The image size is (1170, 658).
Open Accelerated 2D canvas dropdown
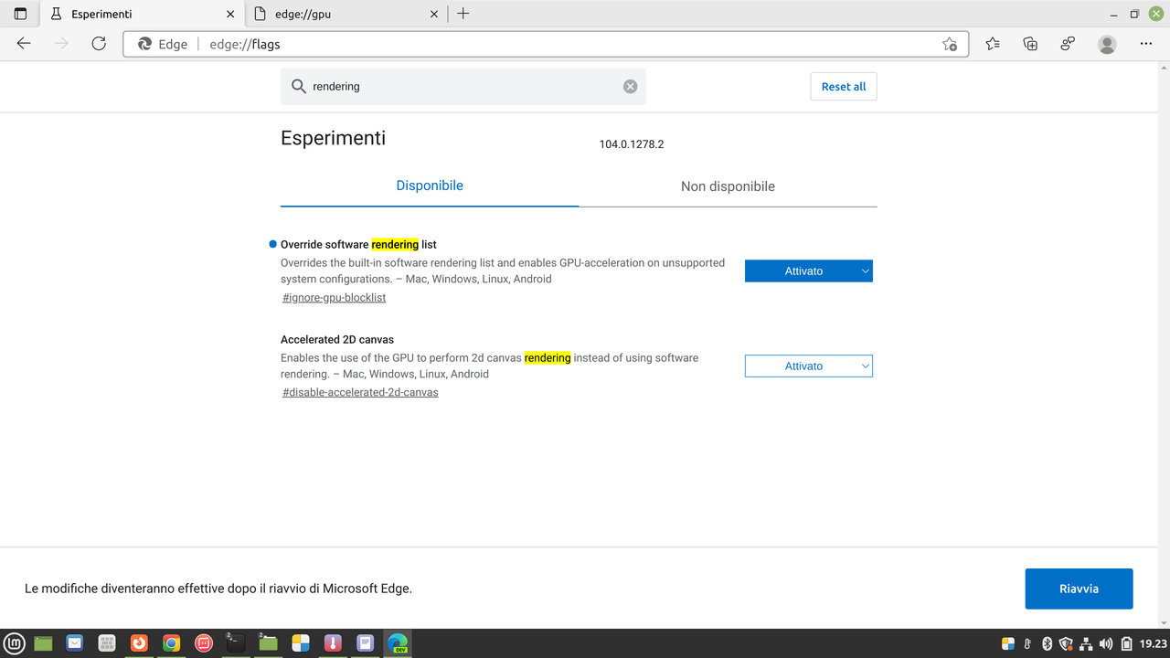point(809,366)
